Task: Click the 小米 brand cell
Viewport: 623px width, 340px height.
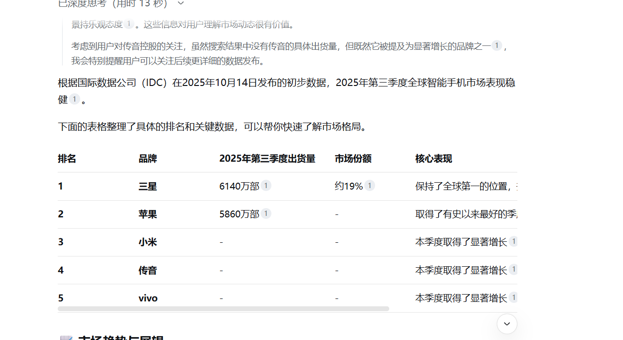Action: click(x=148, y=242)
